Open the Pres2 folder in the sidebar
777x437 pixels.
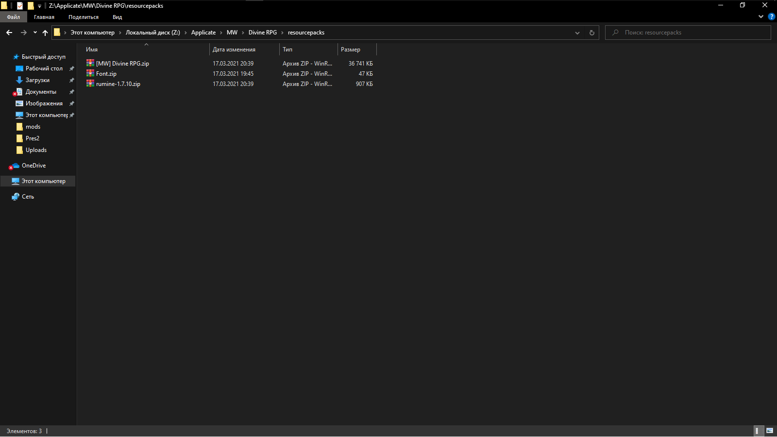[33, 138]
